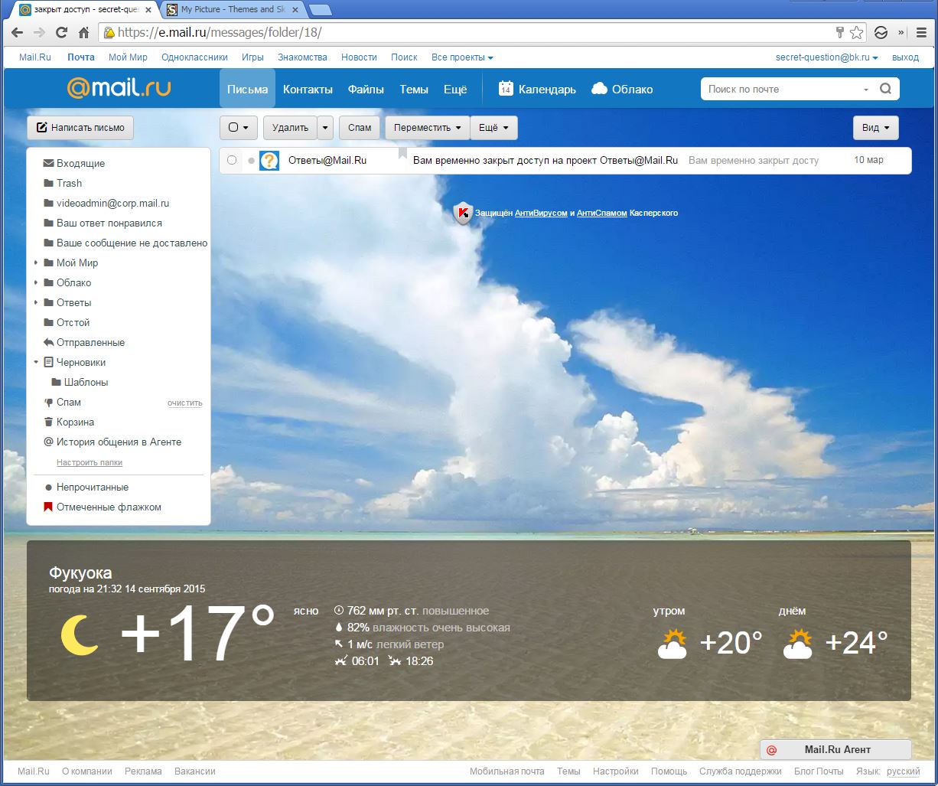Click the очистить link next to Спам
The image size is (938, 786).
point(185,403)
